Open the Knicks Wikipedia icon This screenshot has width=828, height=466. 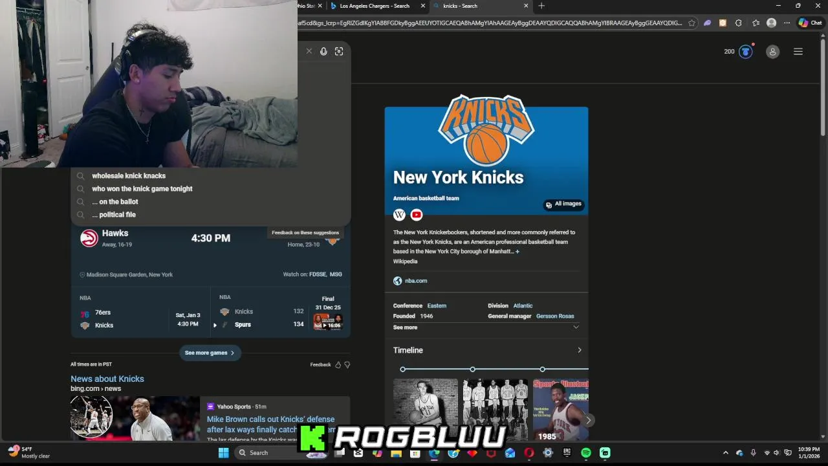click(400, 215)
